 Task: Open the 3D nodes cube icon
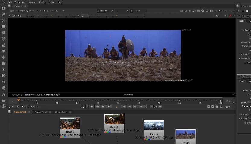coord(4,63)
